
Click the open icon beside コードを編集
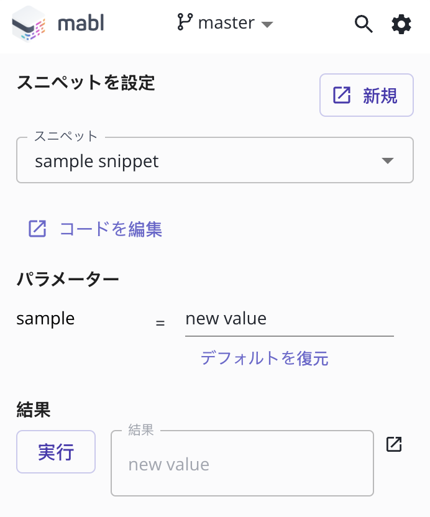coord(37,229)
